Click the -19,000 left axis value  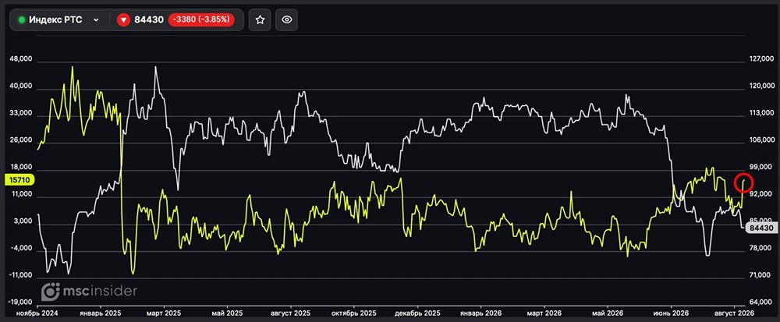[19, 303]
